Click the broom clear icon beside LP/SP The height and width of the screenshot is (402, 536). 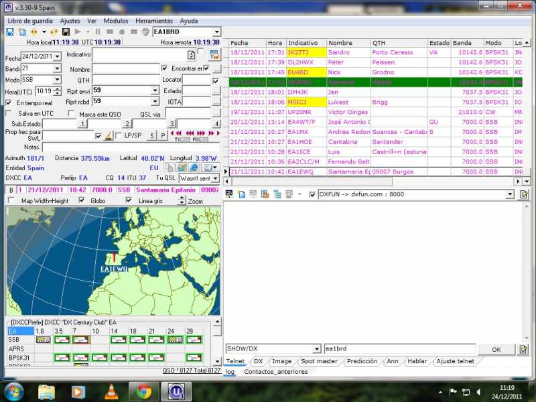click(x=108, y=136)
